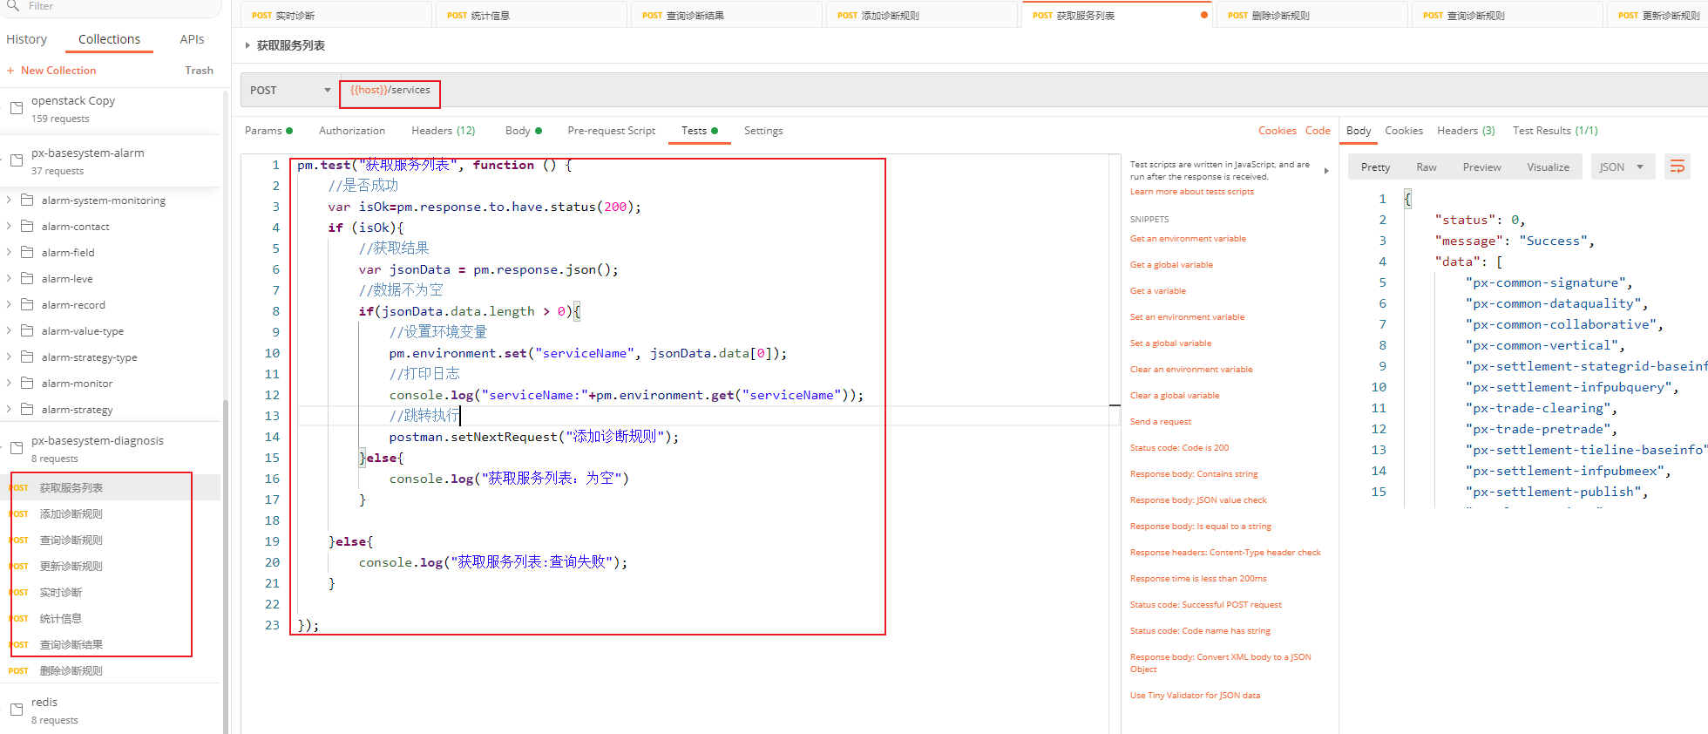1708x734 pixels.
Task: Click the plus icon for New Collection
Action: coord(10,71)
